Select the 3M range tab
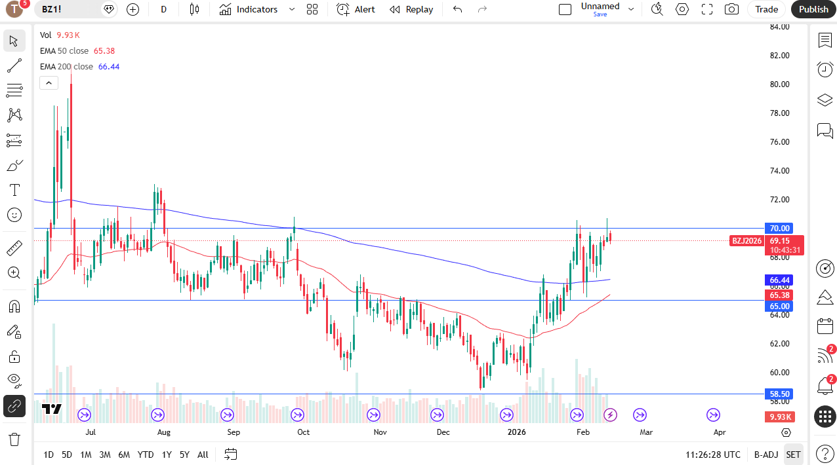The height and width of the screenshot is (465, 837). coord(105,455)
